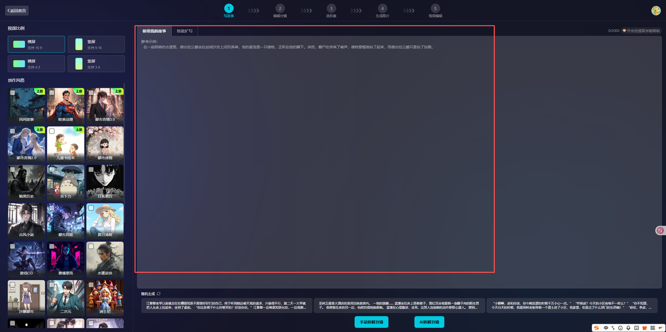The height and width of the screenshot is (332, 666).
Task: Switch to the 智能扩写 tab
Action: 185,31
